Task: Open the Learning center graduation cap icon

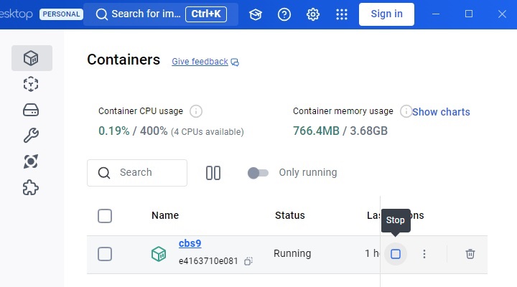Action: pos(256,14)
